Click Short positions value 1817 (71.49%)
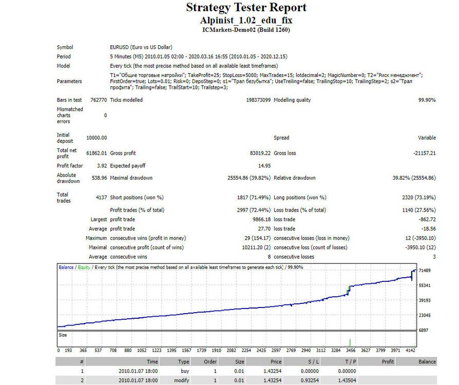 click(x=254, y=198)
